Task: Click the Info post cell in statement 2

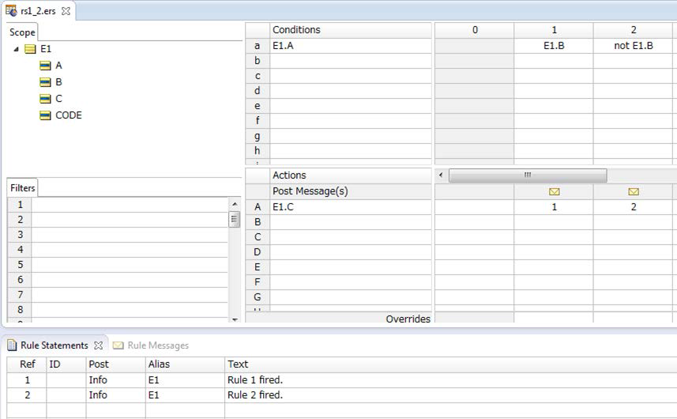Action: (115, 395)
